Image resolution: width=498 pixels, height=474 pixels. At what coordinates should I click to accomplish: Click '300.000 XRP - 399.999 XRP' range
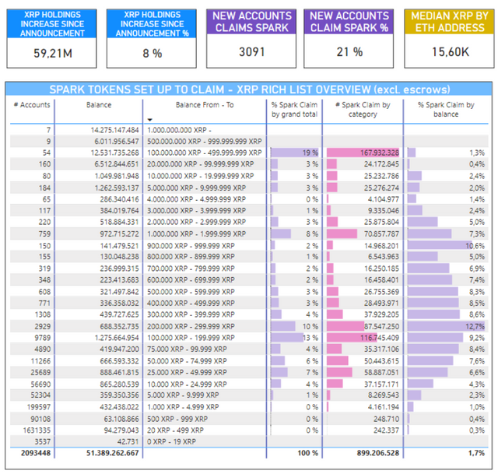pyautogui.click(x=191, y=315)
